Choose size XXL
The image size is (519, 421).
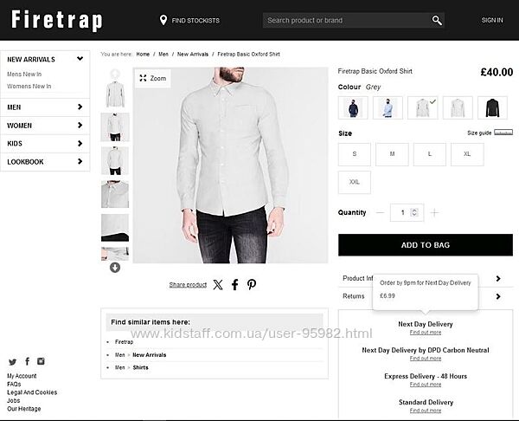(354, 182)
